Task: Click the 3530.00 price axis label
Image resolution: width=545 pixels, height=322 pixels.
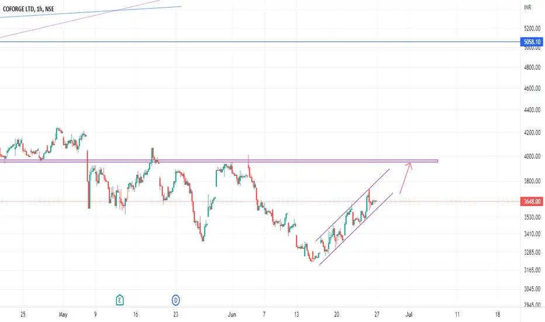Action: pos(532,217)
